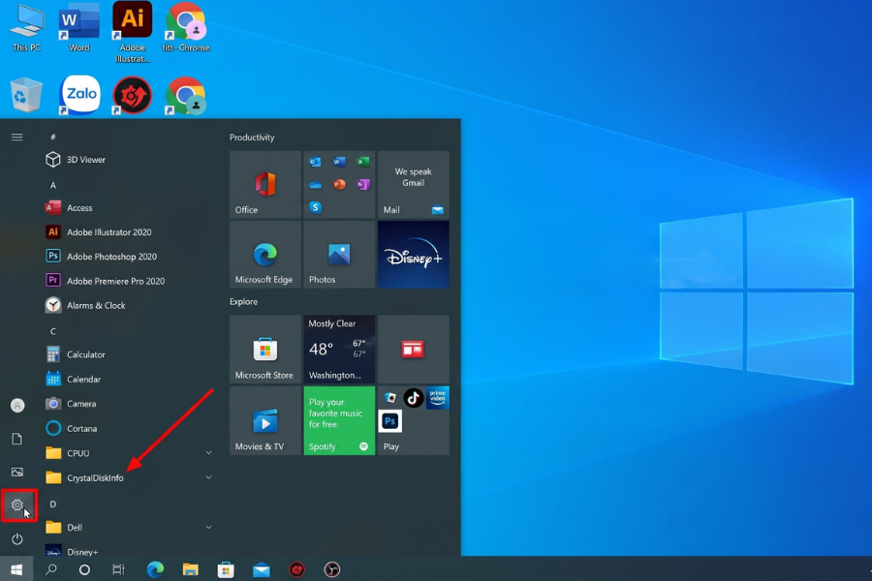Click the Outlook icon in Office apps tile

click(x=315, y=162)
